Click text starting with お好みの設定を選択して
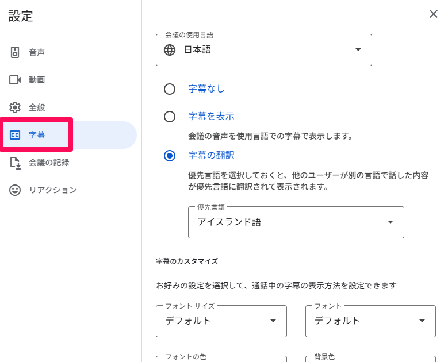Screen dimensions: 448x362 (276, 286)
